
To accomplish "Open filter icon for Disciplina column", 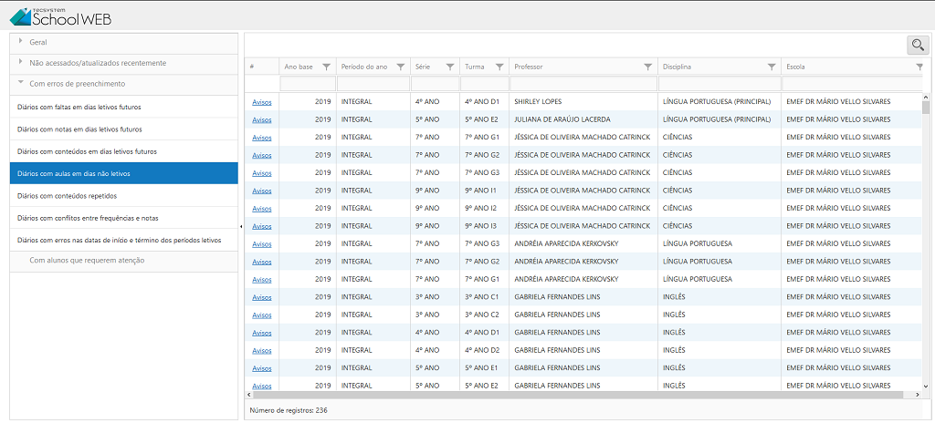I will (772, 67).
